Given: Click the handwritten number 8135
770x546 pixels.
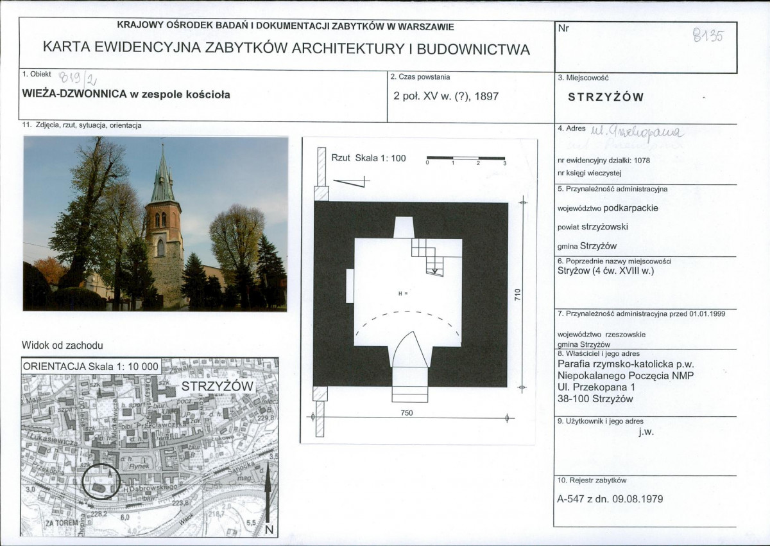Looking at the screenshot, I should click(x=708, y=35).
